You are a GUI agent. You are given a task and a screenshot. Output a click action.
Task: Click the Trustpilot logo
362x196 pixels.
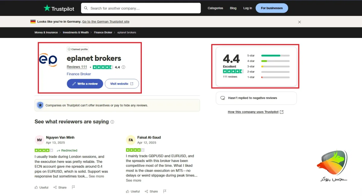(x=59, y=8)
